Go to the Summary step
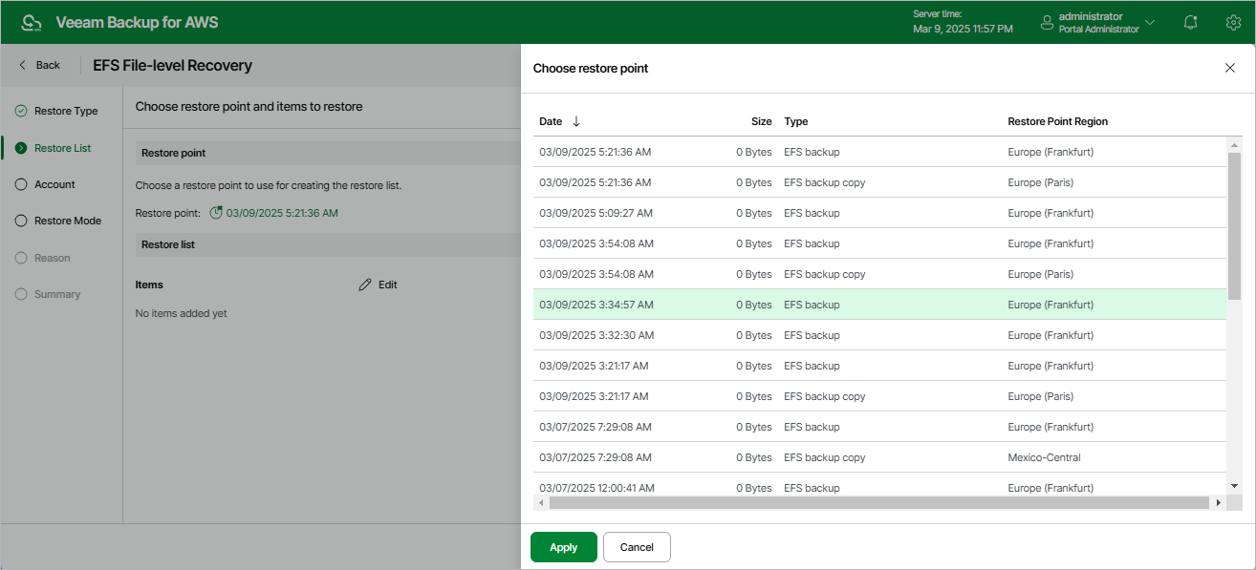Image resolution: width=1256 pixels, height=570 pixels. point(57,294)
